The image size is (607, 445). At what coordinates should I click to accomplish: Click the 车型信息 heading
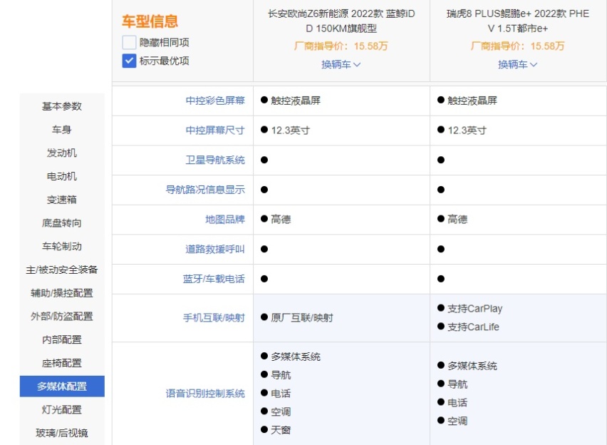click(x=150, y=21)
